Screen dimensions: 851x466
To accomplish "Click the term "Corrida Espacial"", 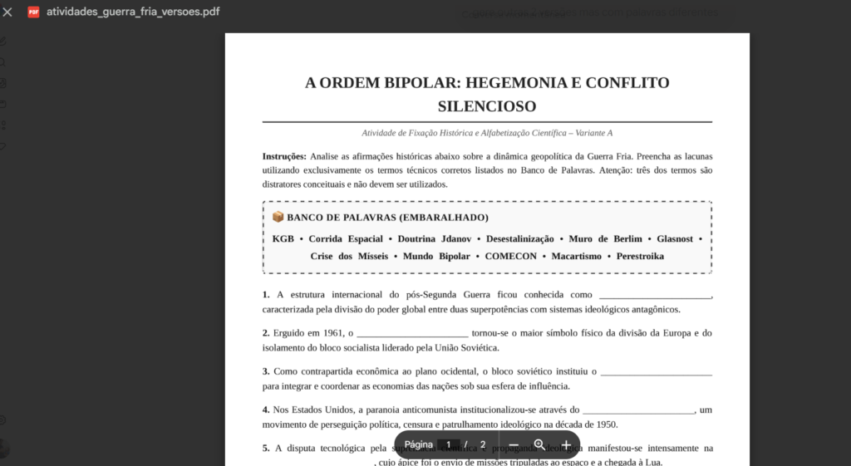I will pos(346,238).
